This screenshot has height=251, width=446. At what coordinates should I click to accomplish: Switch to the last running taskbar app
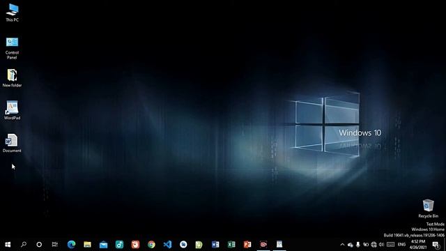(x=279, y=244)
